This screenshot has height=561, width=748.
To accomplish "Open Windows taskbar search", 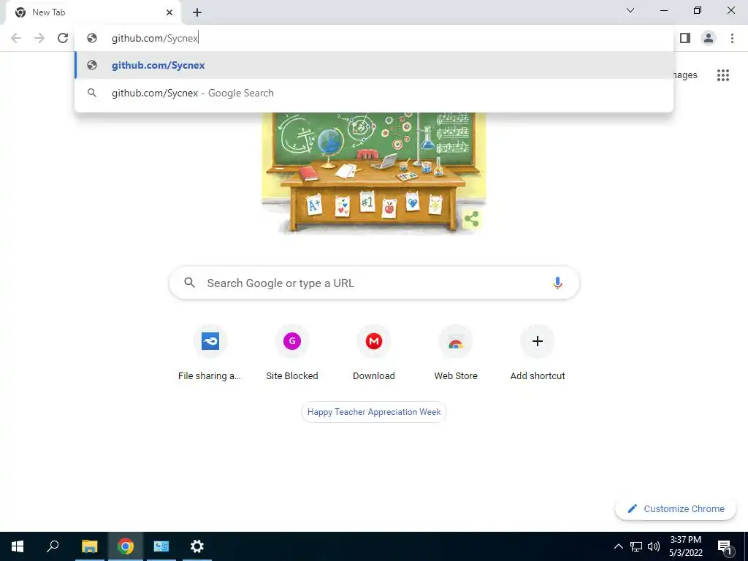I will (x=53, y=546).
